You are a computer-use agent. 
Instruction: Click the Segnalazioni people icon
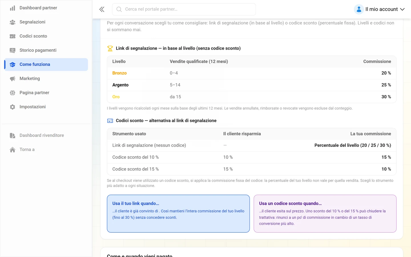click(x=13, y=22)
